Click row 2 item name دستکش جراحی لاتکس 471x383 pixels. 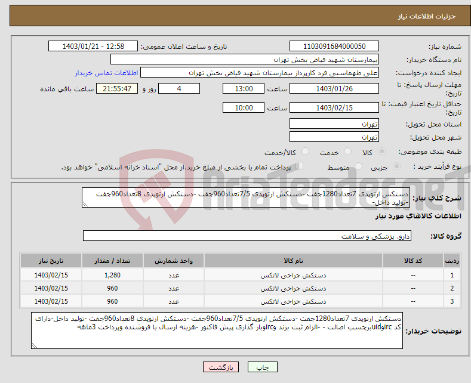[293, 288]
